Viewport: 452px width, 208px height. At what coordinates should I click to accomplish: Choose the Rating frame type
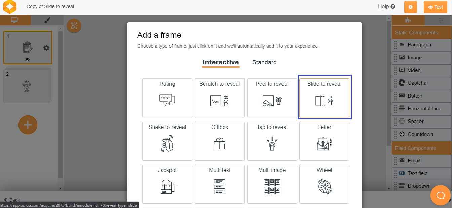click(x=167, y=98)
